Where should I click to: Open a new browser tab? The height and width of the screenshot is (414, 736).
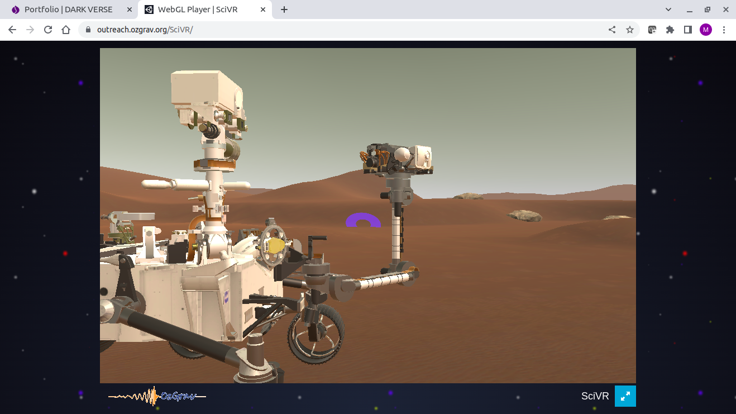285,9
